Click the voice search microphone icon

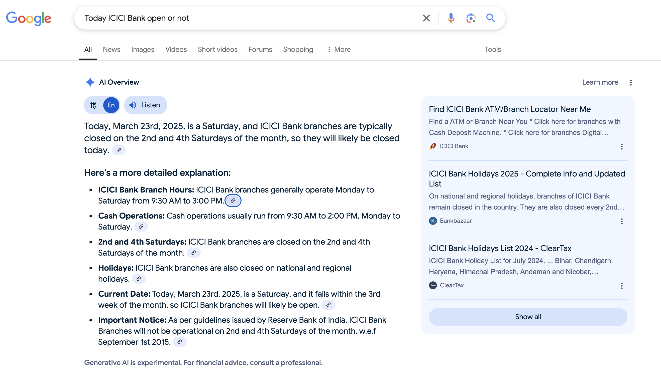[x=451, y=18]
